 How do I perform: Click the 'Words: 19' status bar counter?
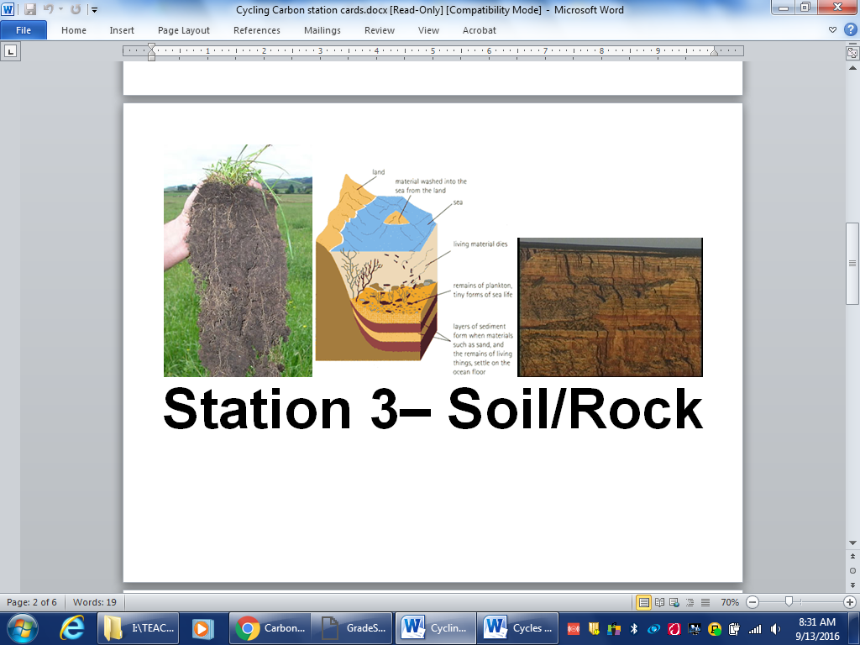pyautogui.click(x=95, y=602)
